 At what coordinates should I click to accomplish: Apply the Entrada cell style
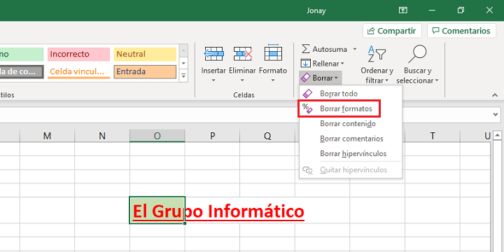point(145,71)
